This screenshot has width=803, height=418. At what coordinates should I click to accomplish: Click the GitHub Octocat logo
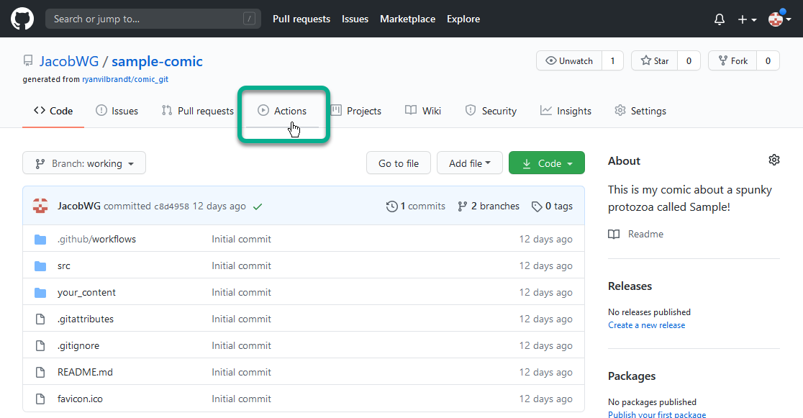click(22, 19)
